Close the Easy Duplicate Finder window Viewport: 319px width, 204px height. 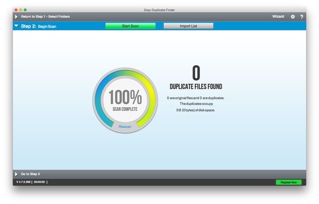[16, 10]
